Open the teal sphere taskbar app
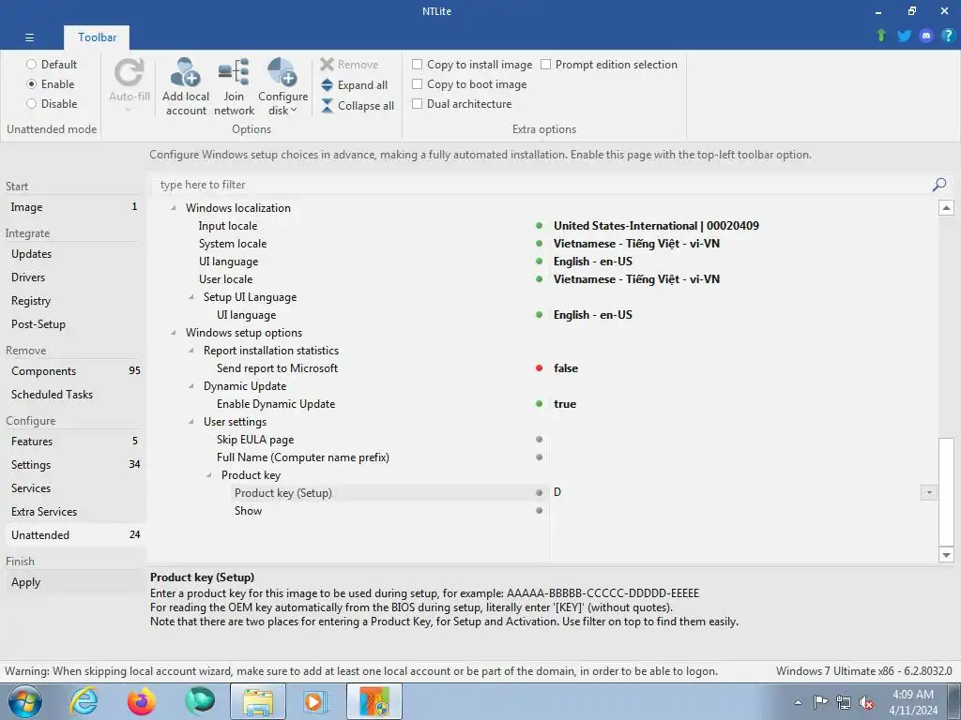Viewport: 961px width, 720px height. (x=200, y=701)
